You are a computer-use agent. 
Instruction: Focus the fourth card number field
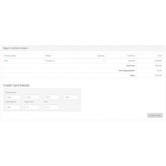71,97
